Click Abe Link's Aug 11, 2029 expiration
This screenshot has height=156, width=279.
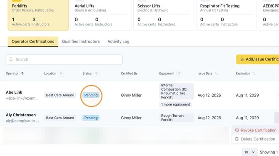pyautogui.click(x=247, y=96)
